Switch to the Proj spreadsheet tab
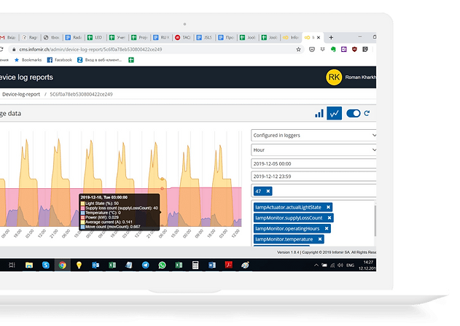460x326 pixels. coord(139,37)
